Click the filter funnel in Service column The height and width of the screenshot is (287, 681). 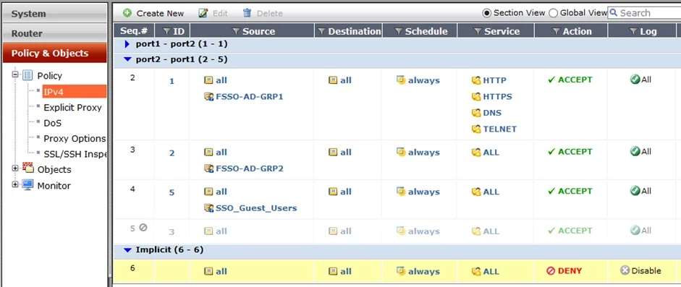click(x=478, y=31)
